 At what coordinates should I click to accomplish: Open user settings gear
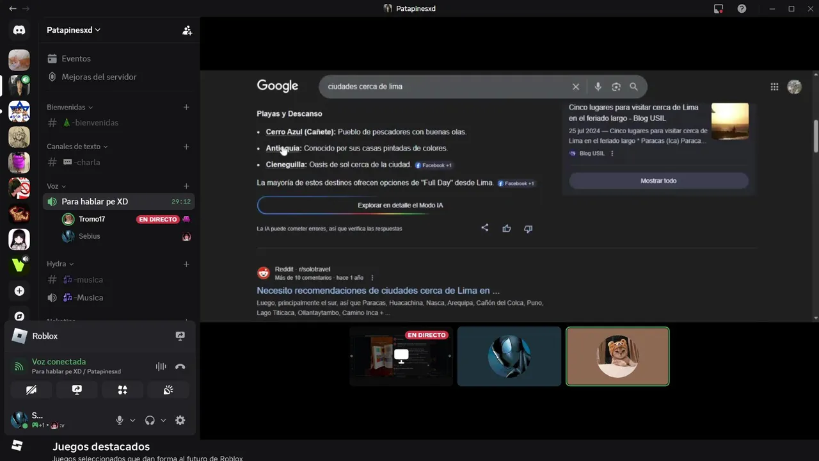[180, 420]
